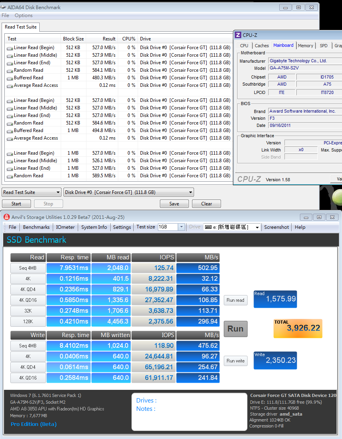342x439 pixels.
Task: Click disk icon for first Average Read Access row
Action: (10, 86)
